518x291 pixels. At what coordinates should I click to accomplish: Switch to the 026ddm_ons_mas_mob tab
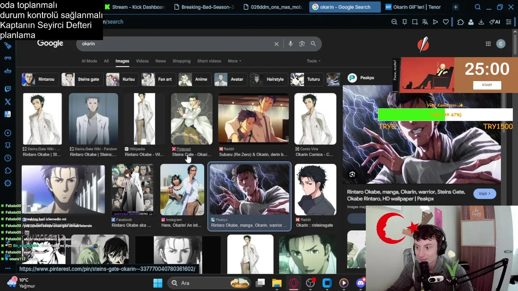click(x=273, y=7)
